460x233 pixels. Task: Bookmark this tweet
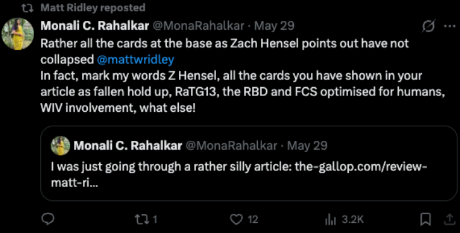[x=425, y=220]
